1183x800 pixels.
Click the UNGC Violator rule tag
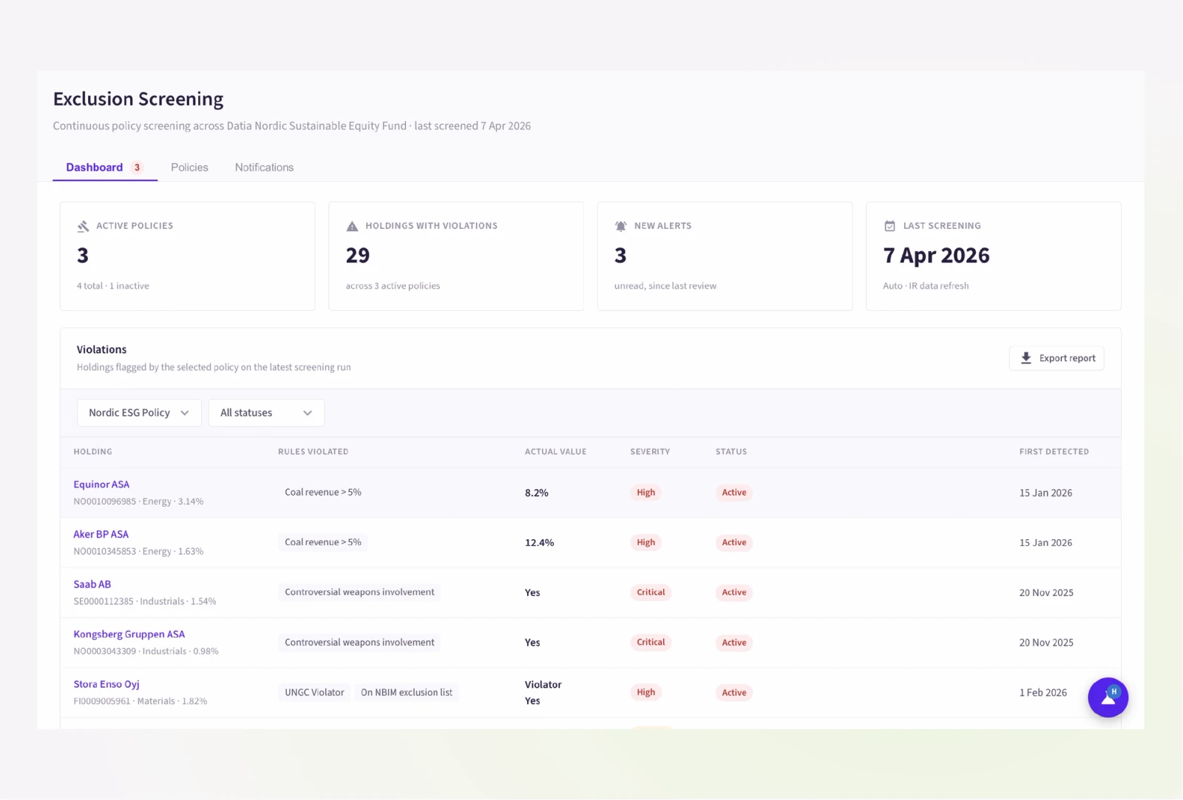(x=314, y=692)
